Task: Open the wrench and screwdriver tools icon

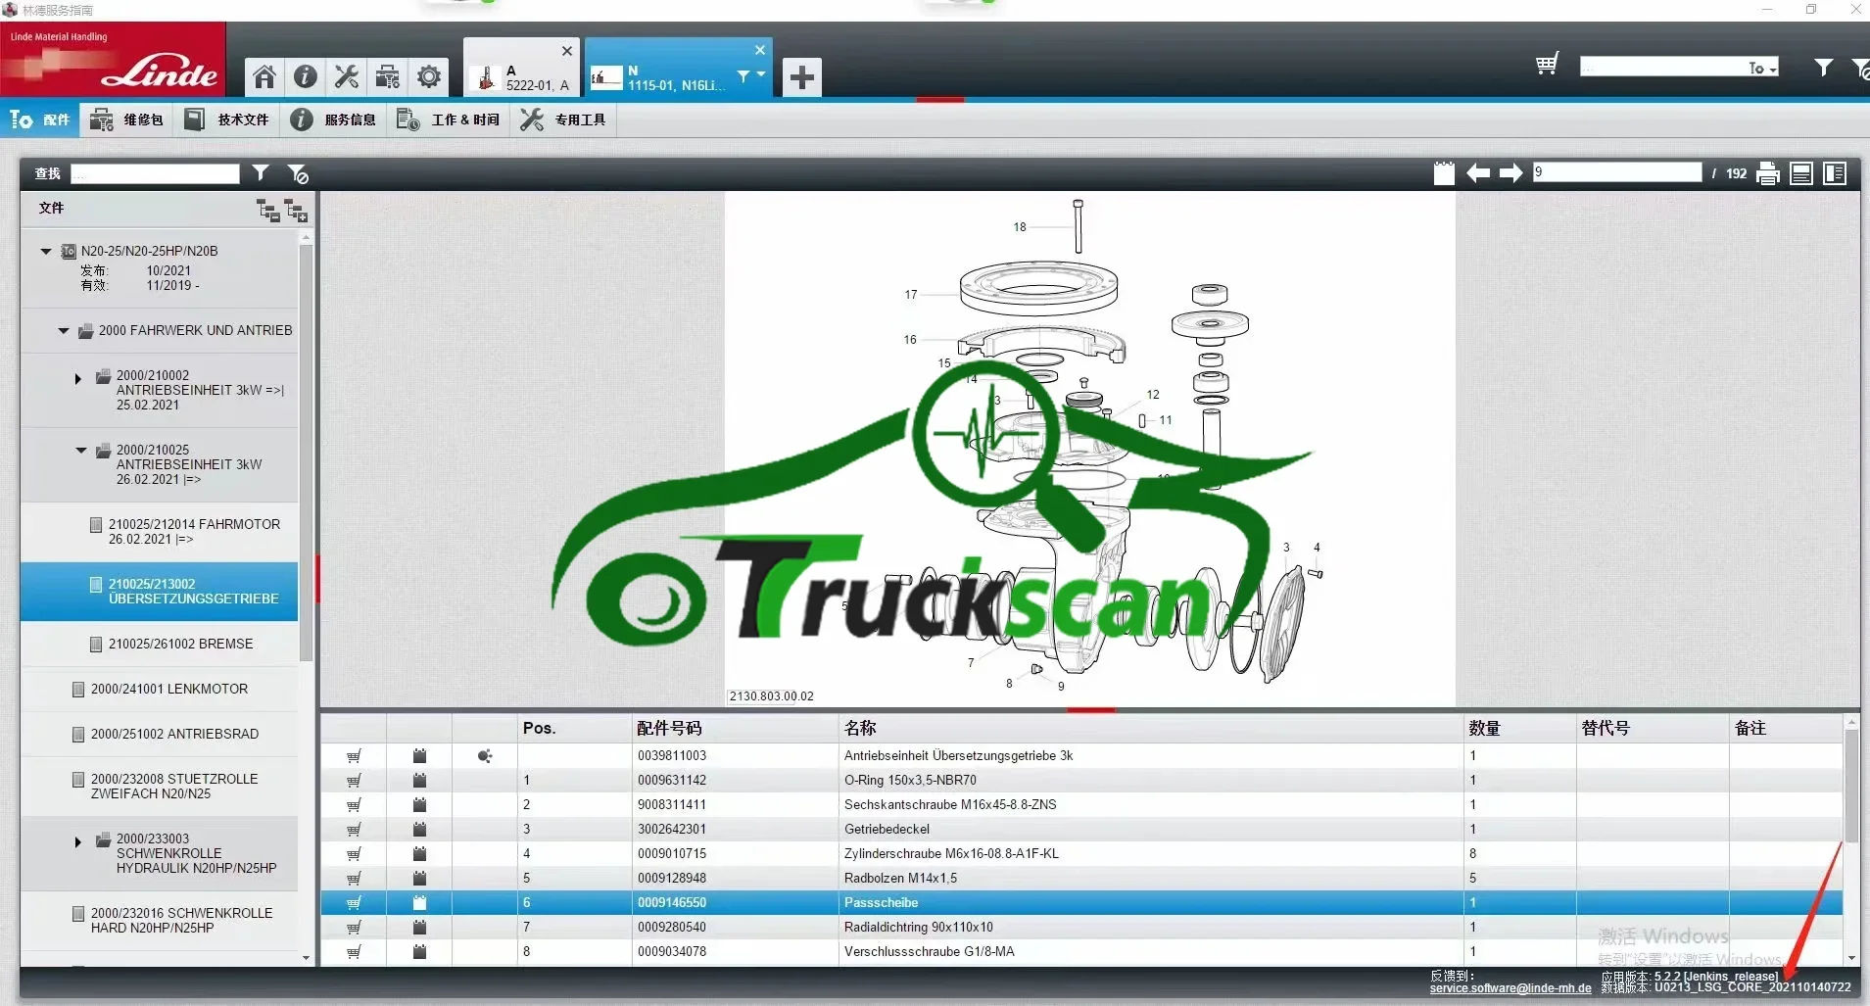Action: coord(346,76)
